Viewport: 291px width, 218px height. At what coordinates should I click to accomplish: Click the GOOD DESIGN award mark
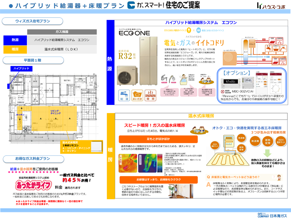pos(225,92)
